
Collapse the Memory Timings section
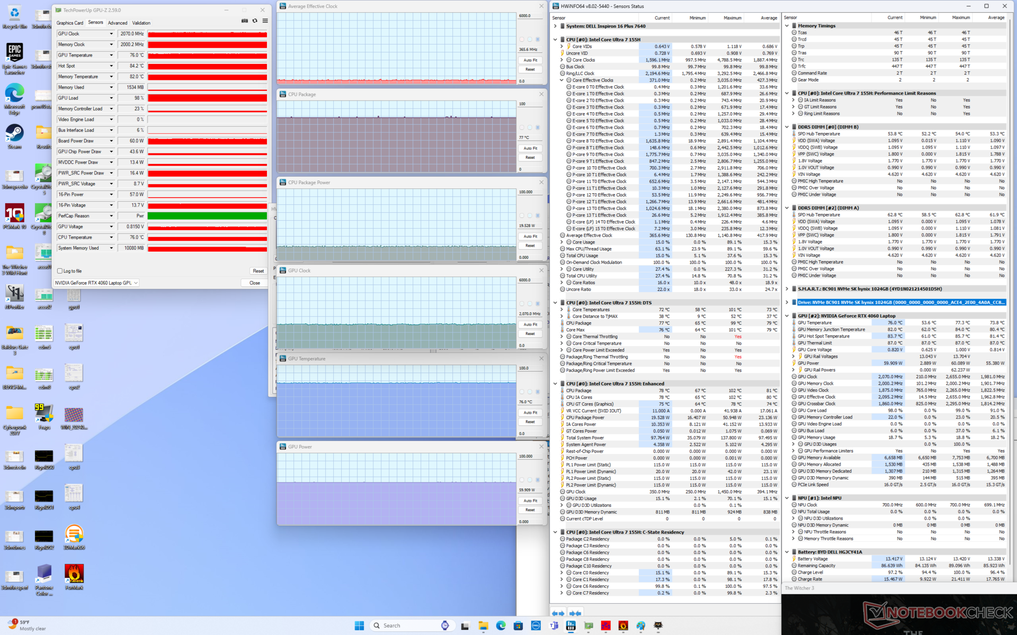[x=787, y=25]
